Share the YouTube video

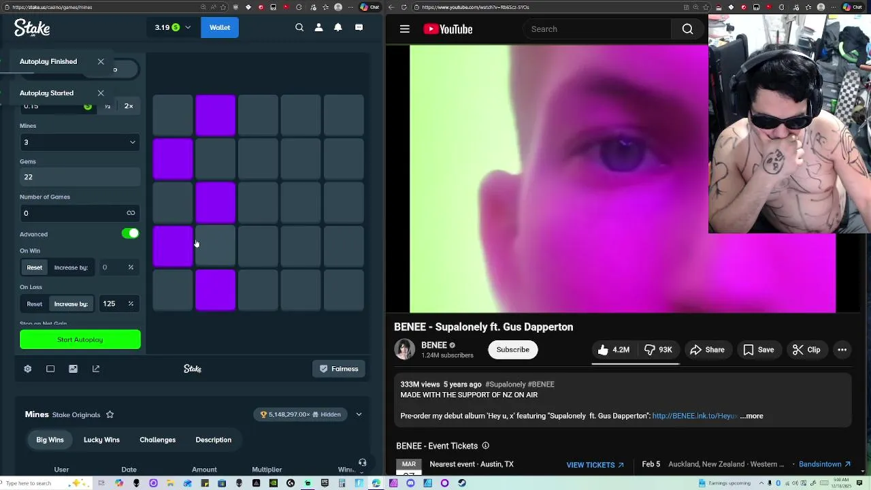point(707,350)
